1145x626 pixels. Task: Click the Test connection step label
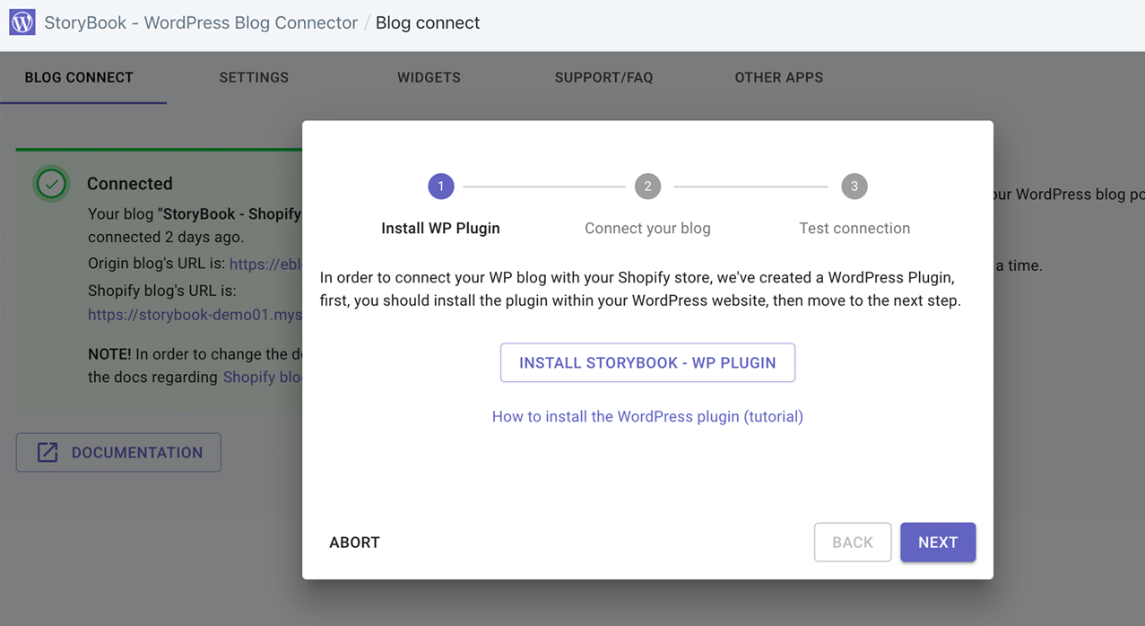tap(854, 229)
